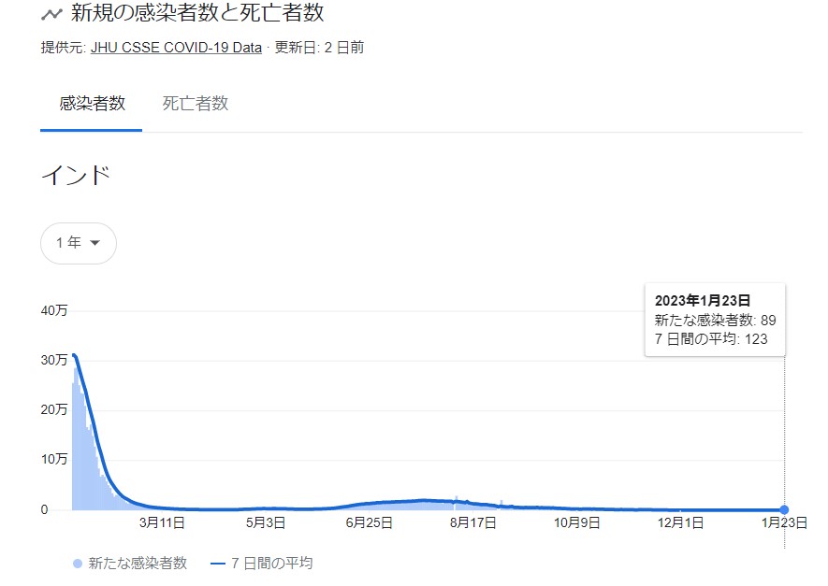Click the 3月11日 date label on axis
The height and width of the screenshot is (586, 828).
point(162,522)
